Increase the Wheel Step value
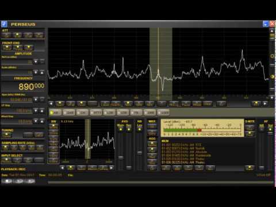 [x=42, y=121]
